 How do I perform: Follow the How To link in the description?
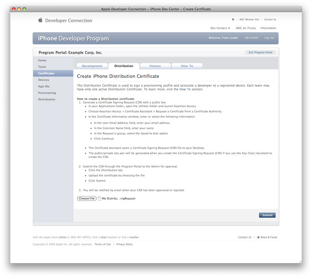pyautogui.click(x=185, y=89)
